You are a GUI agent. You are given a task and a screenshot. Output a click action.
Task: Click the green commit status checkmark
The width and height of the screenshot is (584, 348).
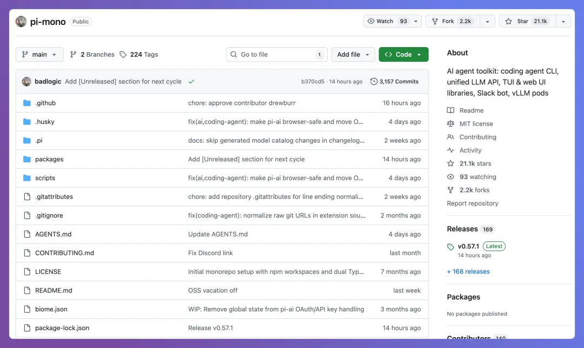pyautogui.click(x=191, y=82)
